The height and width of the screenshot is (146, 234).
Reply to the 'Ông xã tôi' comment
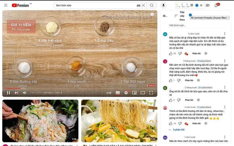[x=189, y=100]
